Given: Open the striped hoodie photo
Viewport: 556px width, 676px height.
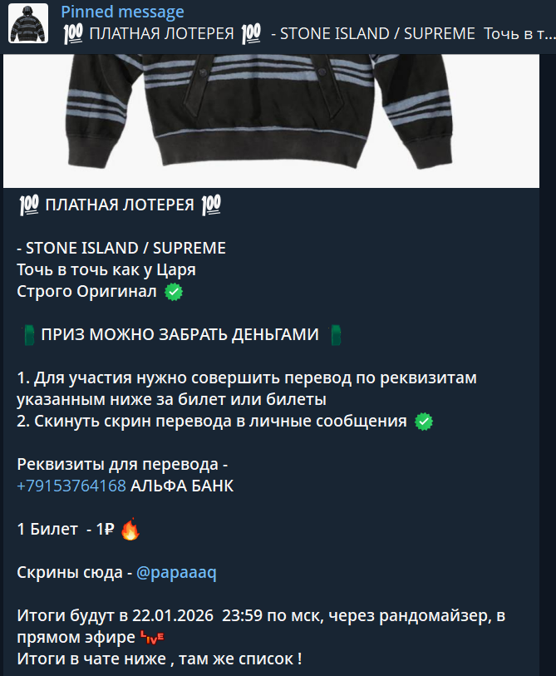Looking at the screenshot, I should coord(271,121).
